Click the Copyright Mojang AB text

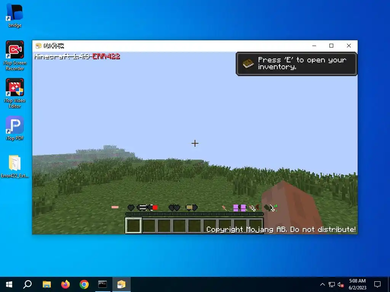click(281, 229)
